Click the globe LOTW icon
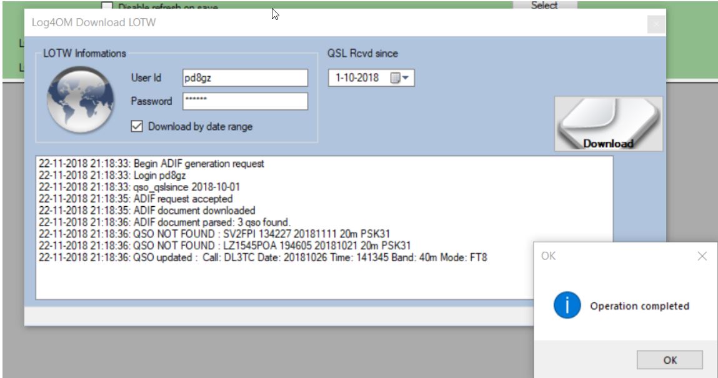Screen dimensions: 718x378 click(x=81, y=100)
